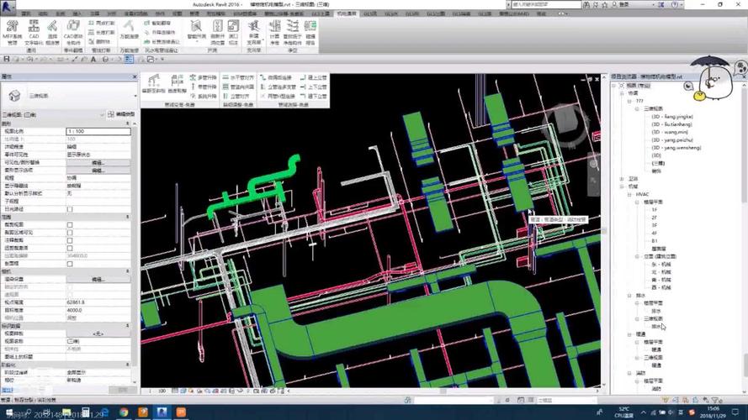Collapse the HVAC node in project browser
The image size is (748, 420).
coord(630,194)
